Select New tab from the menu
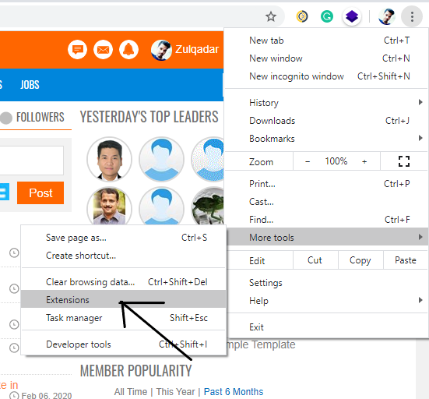This screenshot has height=399, width=429. 326,41
